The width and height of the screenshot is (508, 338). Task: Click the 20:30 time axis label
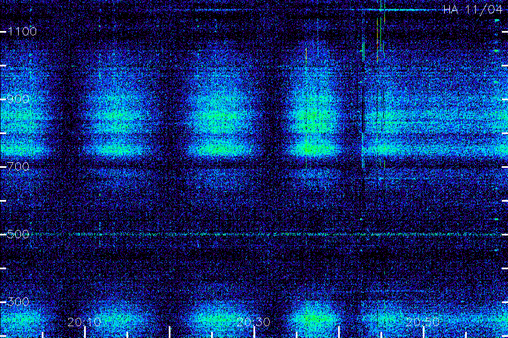coord(253,322)
